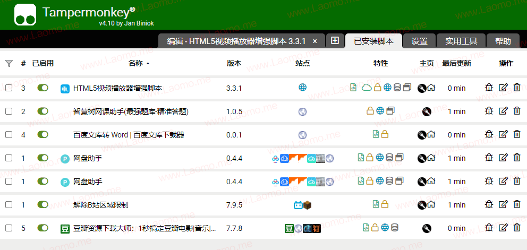Screen dimensions: 527x250
Task: Open the filter funnel icon
Action: [x=9, y=64]
